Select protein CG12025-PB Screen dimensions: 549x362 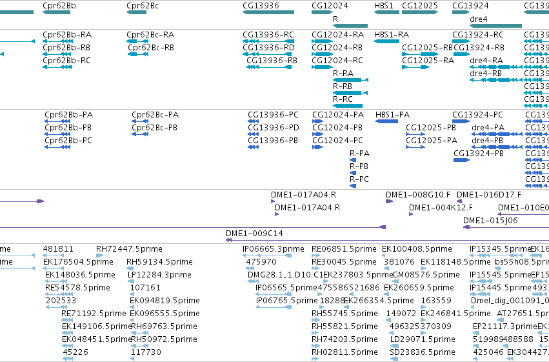[431, 128]
